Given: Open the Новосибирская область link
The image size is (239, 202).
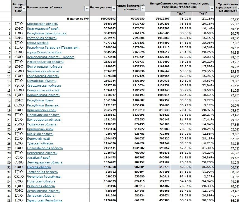Looking at the screenshot, I should 45,148.
